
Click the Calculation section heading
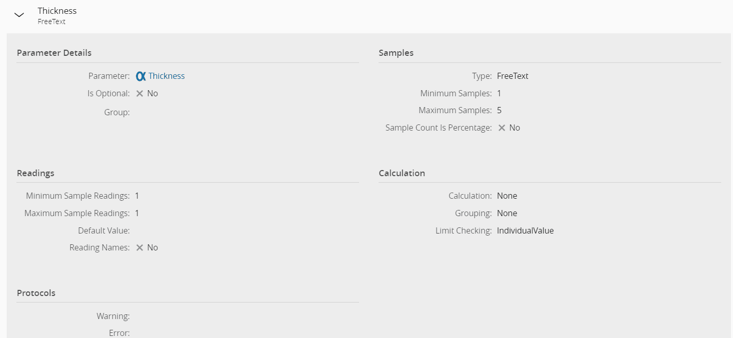coord(402,173)
